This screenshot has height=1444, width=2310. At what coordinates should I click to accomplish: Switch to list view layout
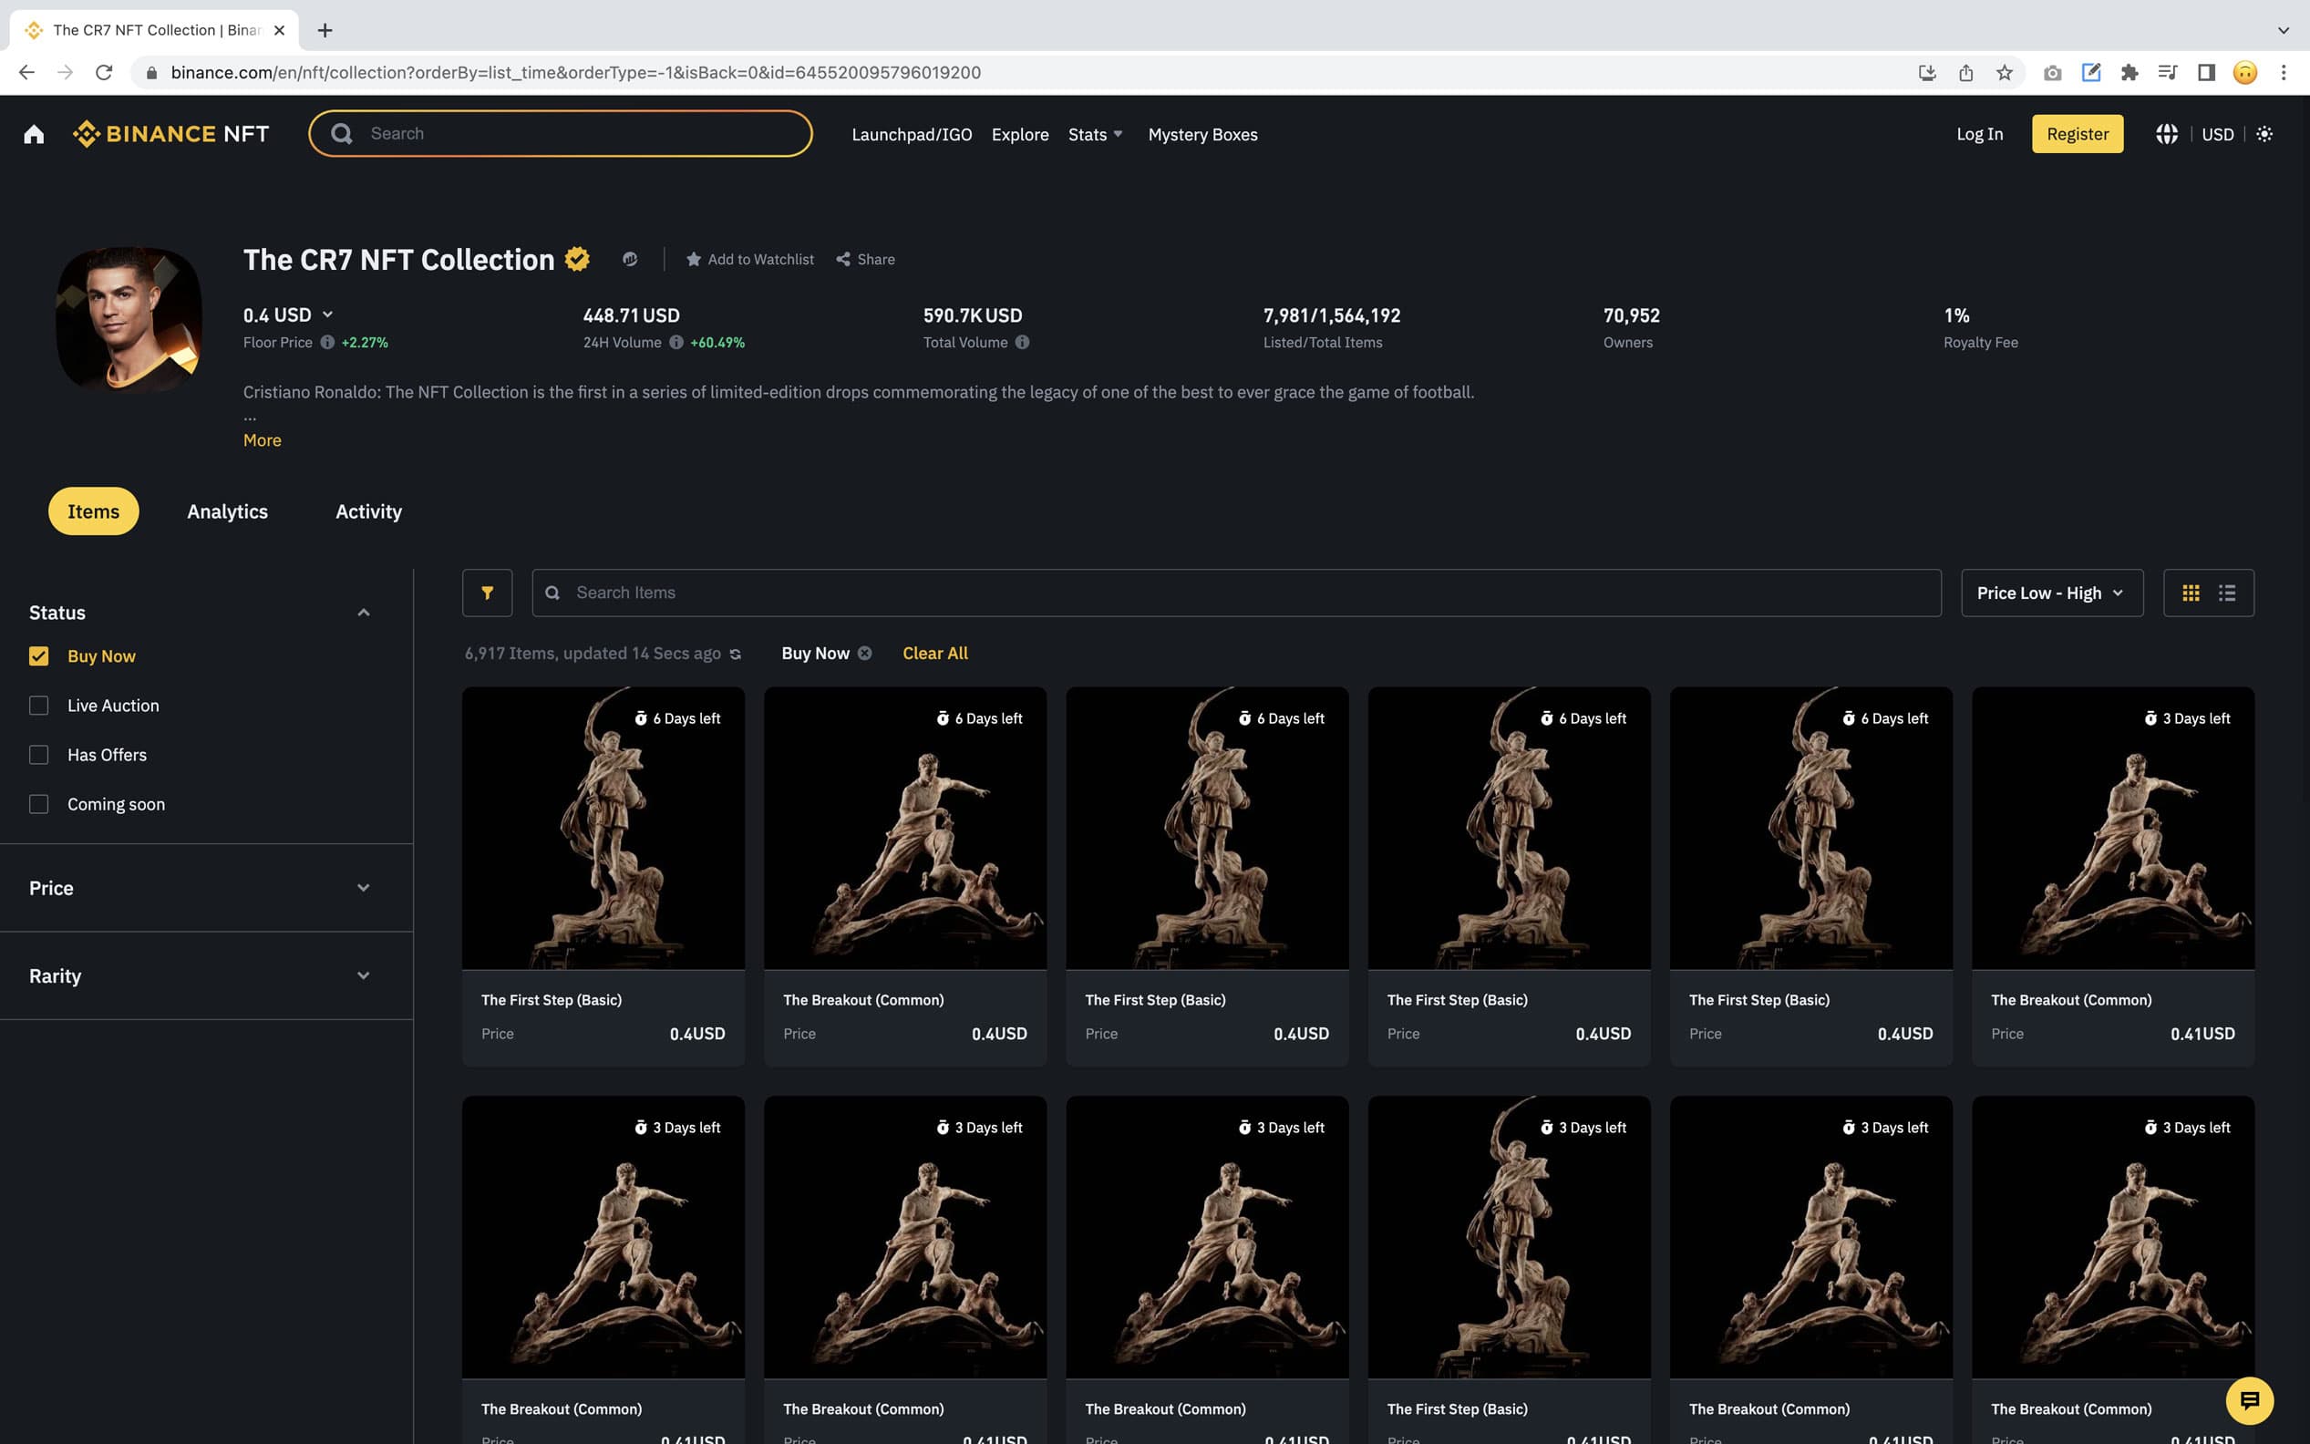(x=2227, y=593)
